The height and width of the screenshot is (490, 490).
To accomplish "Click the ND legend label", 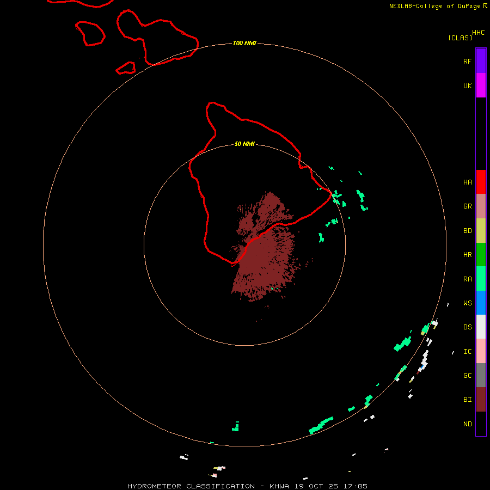I will coord(467,424).
